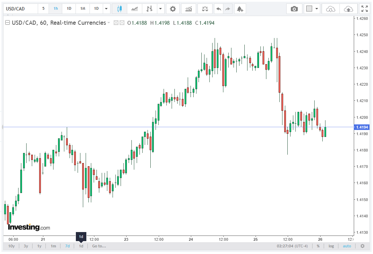Viewport: 373px width, 254px height.
Task: Open the indicators panel icon
Action: [189, 9]
